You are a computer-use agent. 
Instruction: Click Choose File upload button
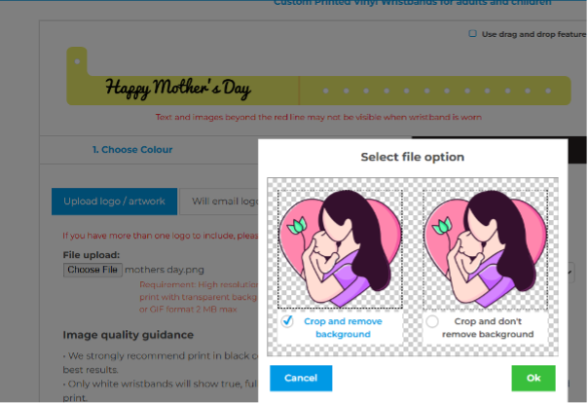92,270
